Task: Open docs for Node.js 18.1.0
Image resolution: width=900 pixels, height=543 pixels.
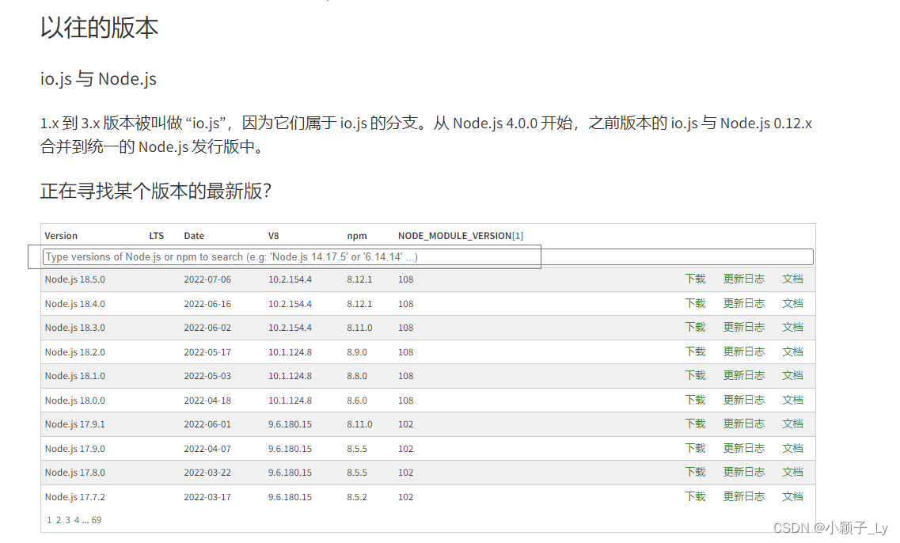Action: 792,375
